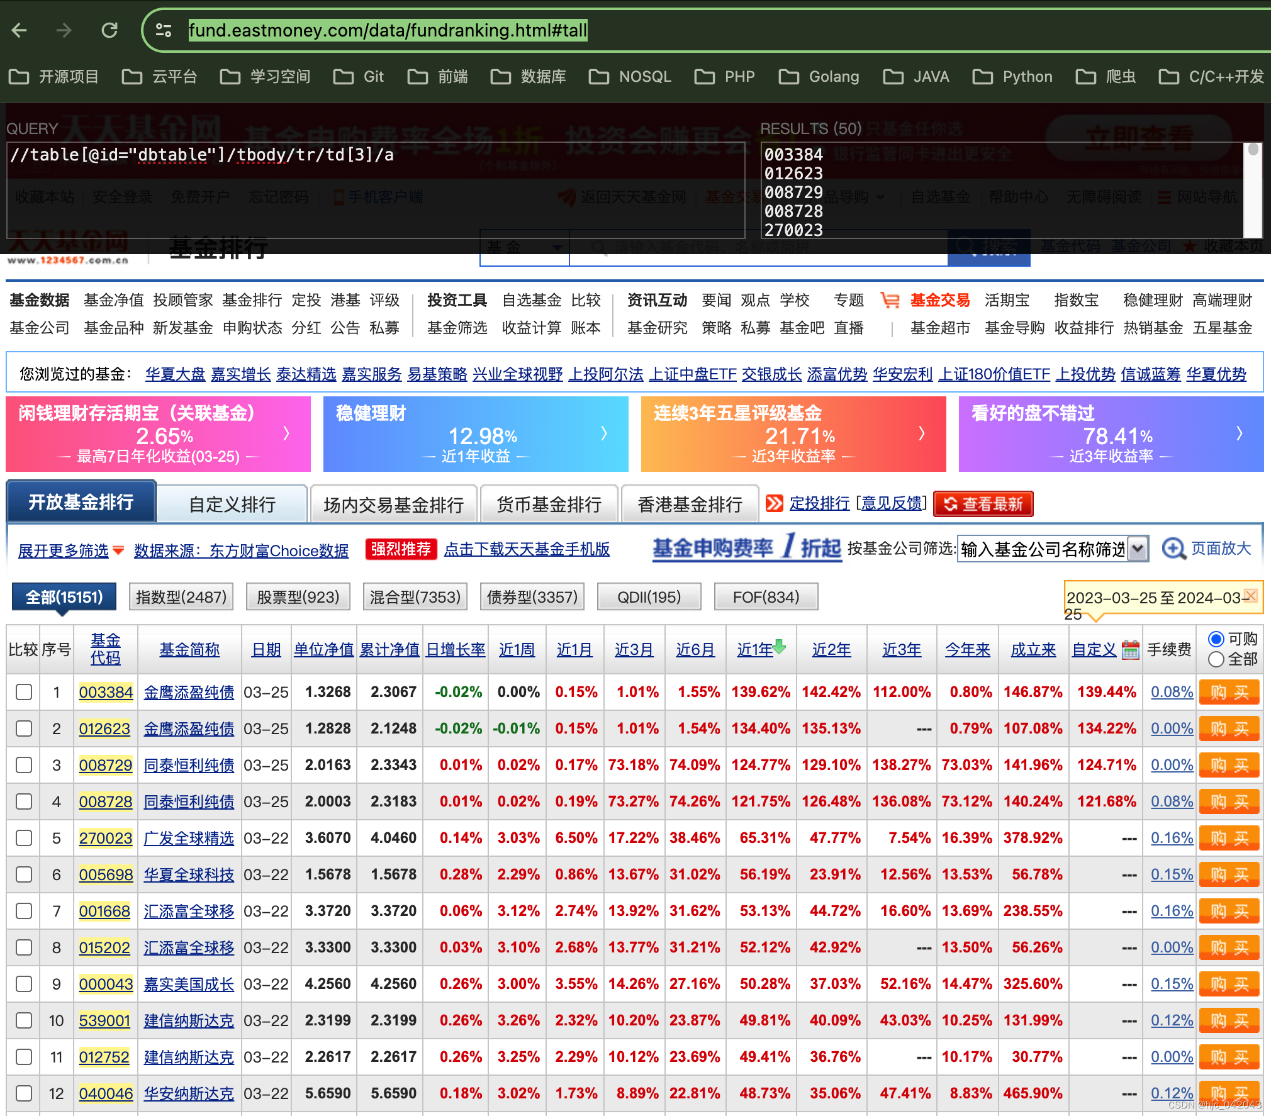Expand the 看好的盘不错过 card arrow
The height and width of the screenshot is (1116, 1271).
[x=1240, y=433]
